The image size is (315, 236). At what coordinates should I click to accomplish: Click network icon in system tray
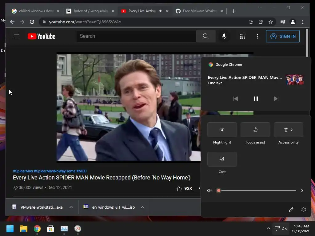pos(277,229)
